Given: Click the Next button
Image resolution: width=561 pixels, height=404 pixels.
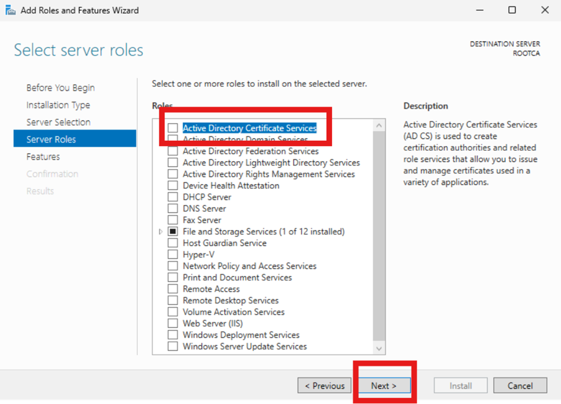Looking at the screenshot, I should [x=384, y=386].
